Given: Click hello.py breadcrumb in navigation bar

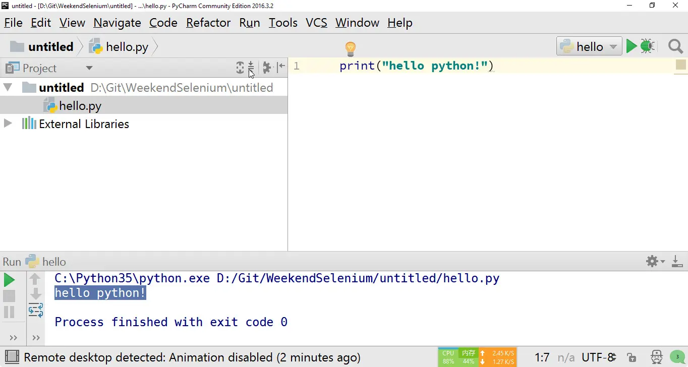Looking at the screenshot, I should click(127, 47).
